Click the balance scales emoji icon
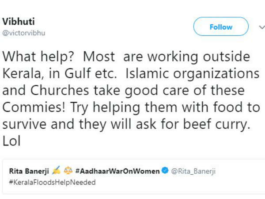Viewport: 265px width, 199px height. pos(68,170)
